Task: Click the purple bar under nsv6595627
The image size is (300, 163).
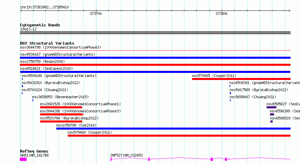Action: pos(271,107)
